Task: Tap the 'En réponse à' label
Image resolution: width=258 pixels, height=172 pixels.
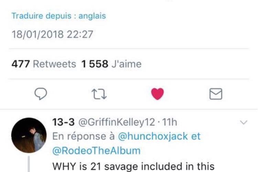Action: pyautogui.click(x=83, y=136)
